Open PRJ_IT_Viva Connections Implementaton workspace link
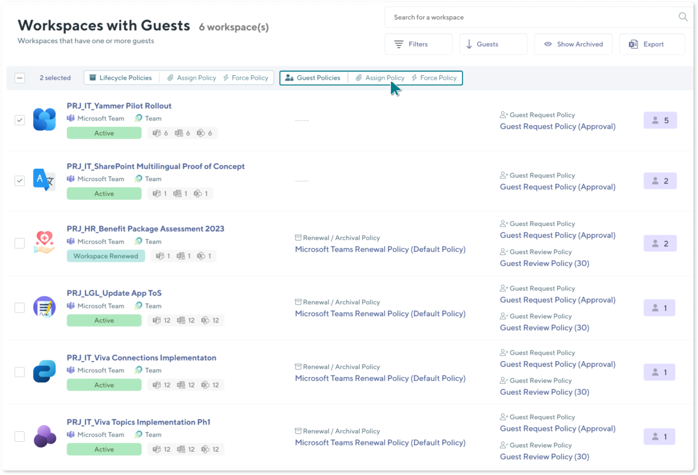This screenshot has height=475, width=698. [142, 357]
